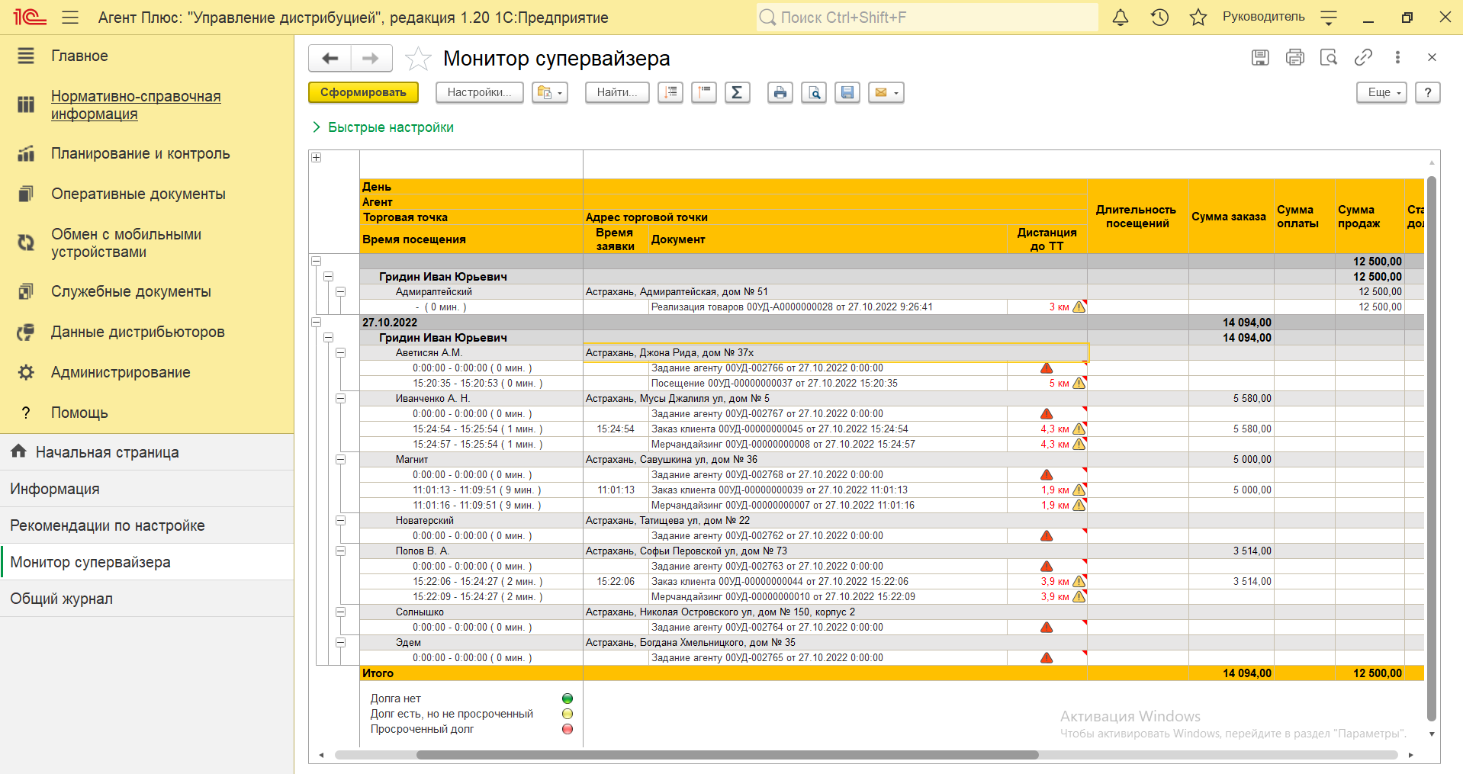
Task: Open print preview icon
Action: coord(814,92)
